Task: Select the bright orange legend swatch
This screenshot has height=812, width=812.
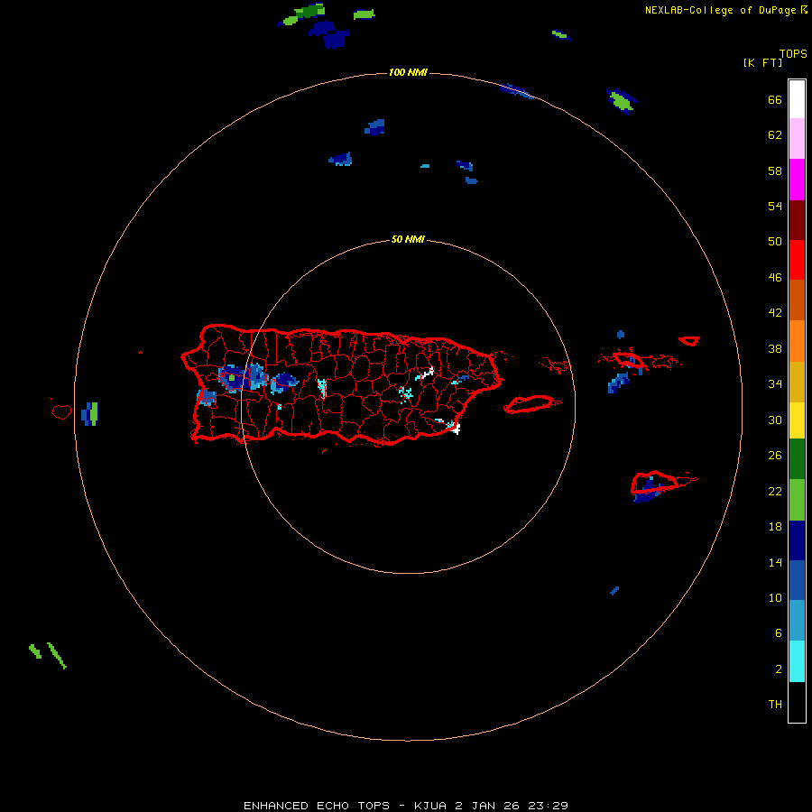Action: pos(797,341)
